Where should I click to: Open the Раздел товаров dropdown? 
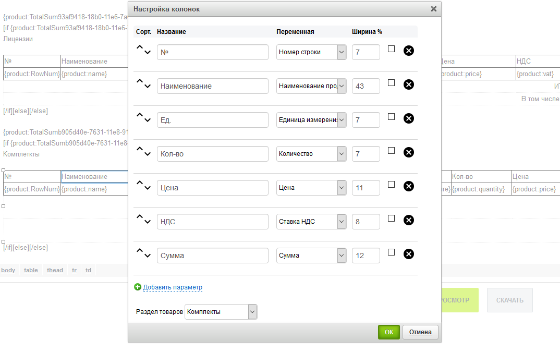click(x=221, y=312)
